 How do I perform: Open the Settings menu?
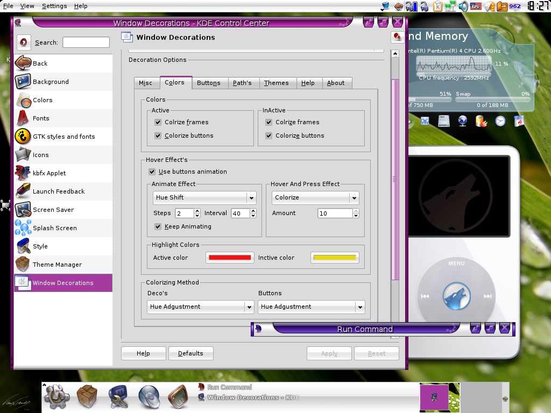pyautogui.click(x=54, y=6)
